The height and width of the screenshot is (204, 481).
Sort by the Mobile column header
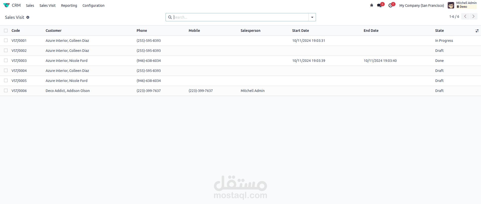coord(194,31)
